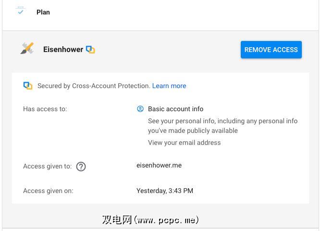Viewport: 322px width, 231px height.
Task: Click the Cross-Account Protection badge beside Eisenhower
Action: [90, 50]
